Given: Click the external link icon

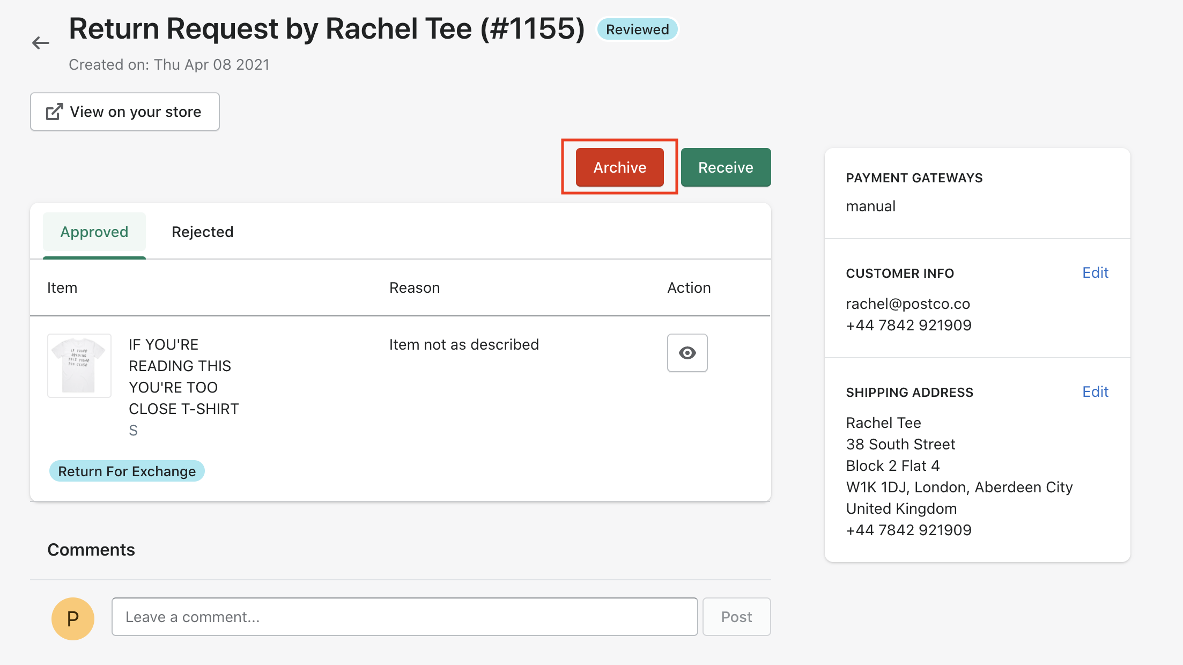Looking at the screenshot, I should [x=54, y=112].
